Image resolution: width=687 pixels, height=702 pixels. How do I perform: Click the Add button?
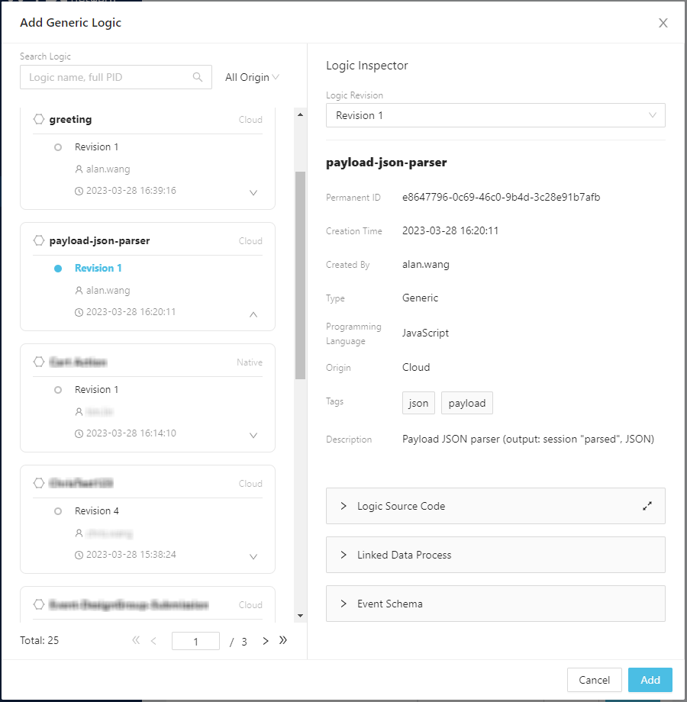click(650, 680)
